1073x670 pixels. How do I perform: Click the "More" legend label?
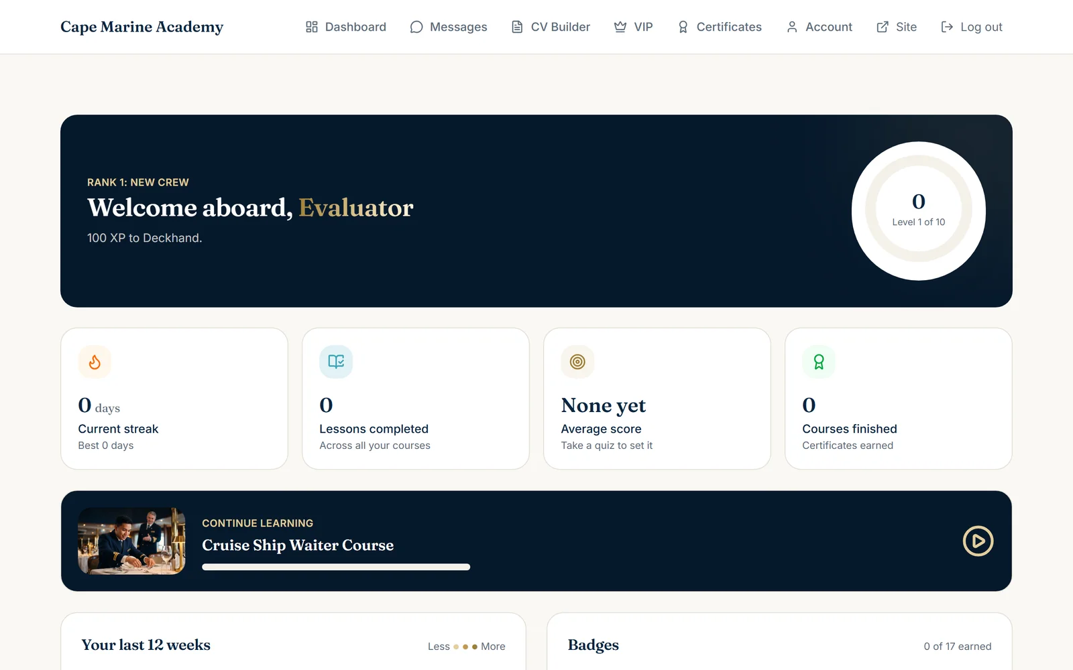click(x=493, y=647)
